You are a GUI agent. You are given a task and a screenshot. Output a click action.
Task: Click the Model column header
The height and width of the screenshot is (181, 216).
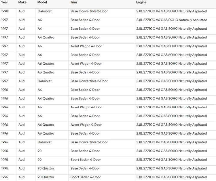click(42, 2)
